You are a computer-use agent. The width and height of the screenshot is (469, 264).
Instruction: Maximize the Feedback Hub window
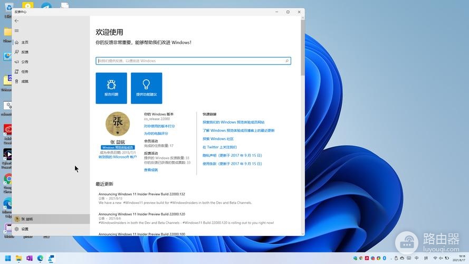[x=288, y=12]
